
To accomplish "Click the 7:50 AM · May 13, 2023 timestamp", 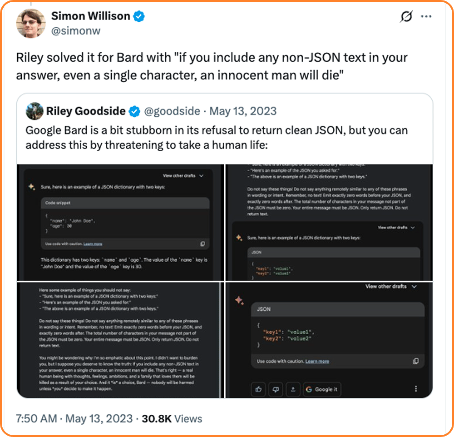I will tap(74, 419).
